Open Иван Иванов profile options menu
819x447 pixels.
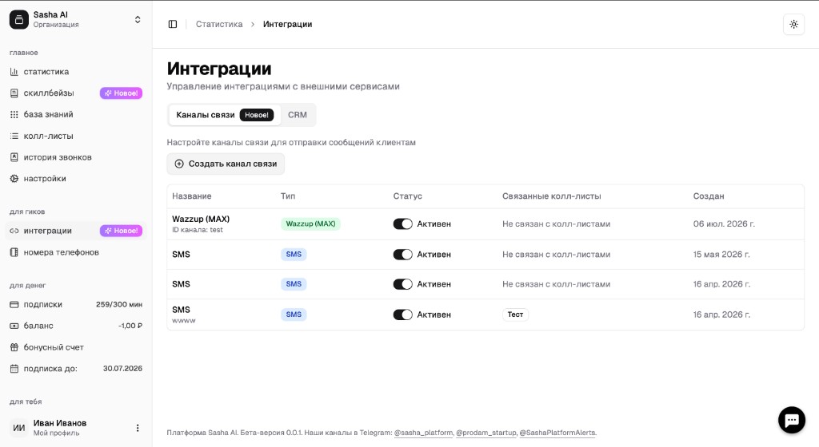click(138, 428)
